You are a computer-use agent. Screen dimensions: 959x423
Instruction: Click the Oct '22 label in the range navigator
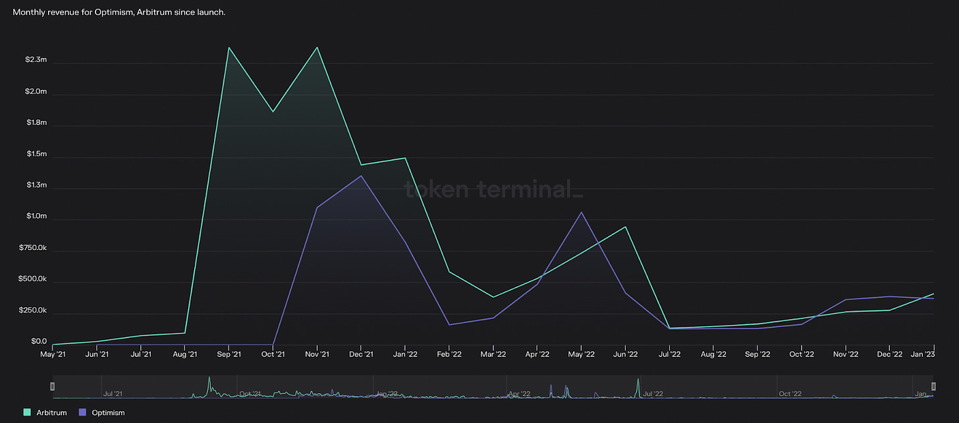point(790,394)
